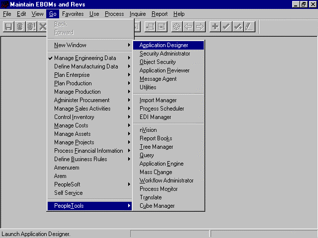
Task: Click the next-in-list panel toolbar icon
Action: pyautogui.click(x=150, y=27)
